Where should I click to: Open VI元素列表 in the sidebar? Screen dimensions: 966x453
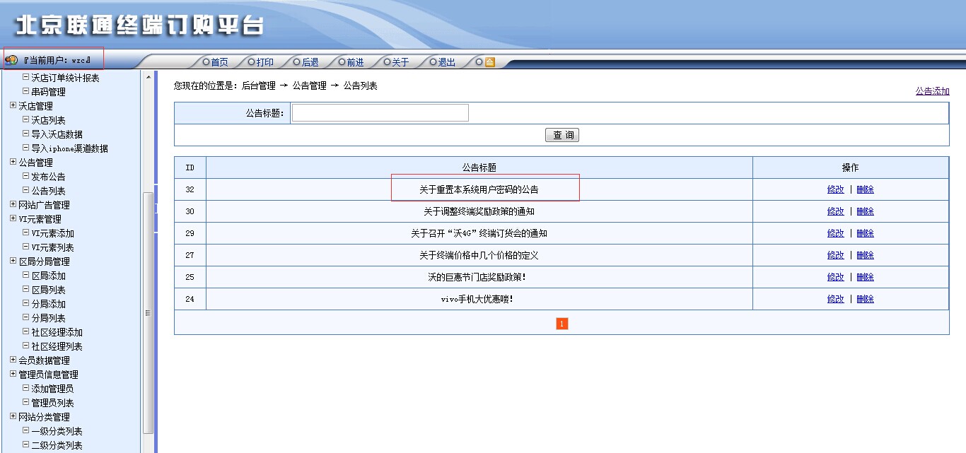(x=52, y=247)
